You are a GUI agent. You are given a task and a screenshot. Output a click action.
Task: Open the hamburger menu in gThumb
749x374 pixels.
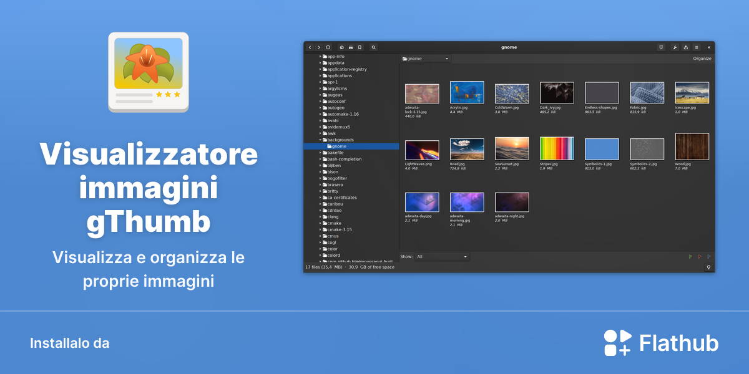point(697,47)
